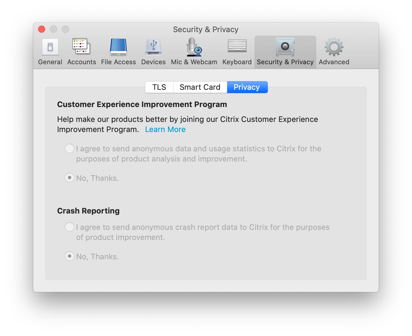Open the Mic & Webcam icon
Image resolution: width=412 pixels, height=336 pixels.
(194, 47)
